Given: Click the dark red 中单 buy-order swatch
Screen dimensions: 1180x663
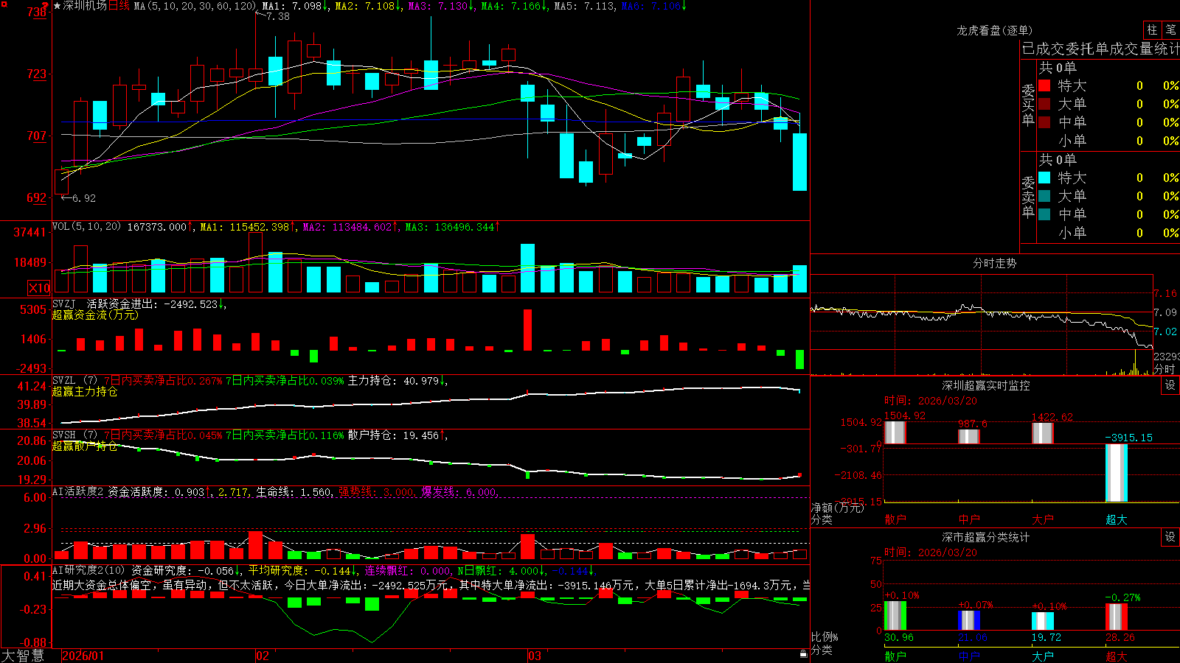Looking at the screenshot, I should [x=1044, y=122].
